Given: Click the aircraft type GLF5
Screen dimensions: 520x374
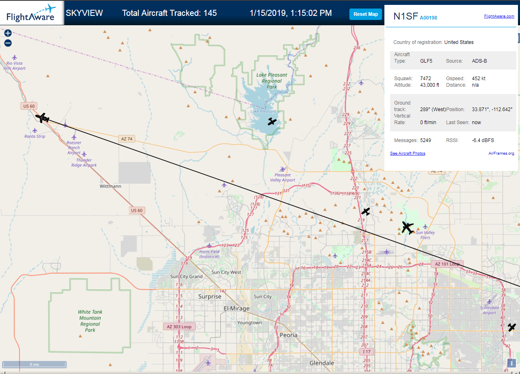Looking at the screenshot, I should coord(426,61).
